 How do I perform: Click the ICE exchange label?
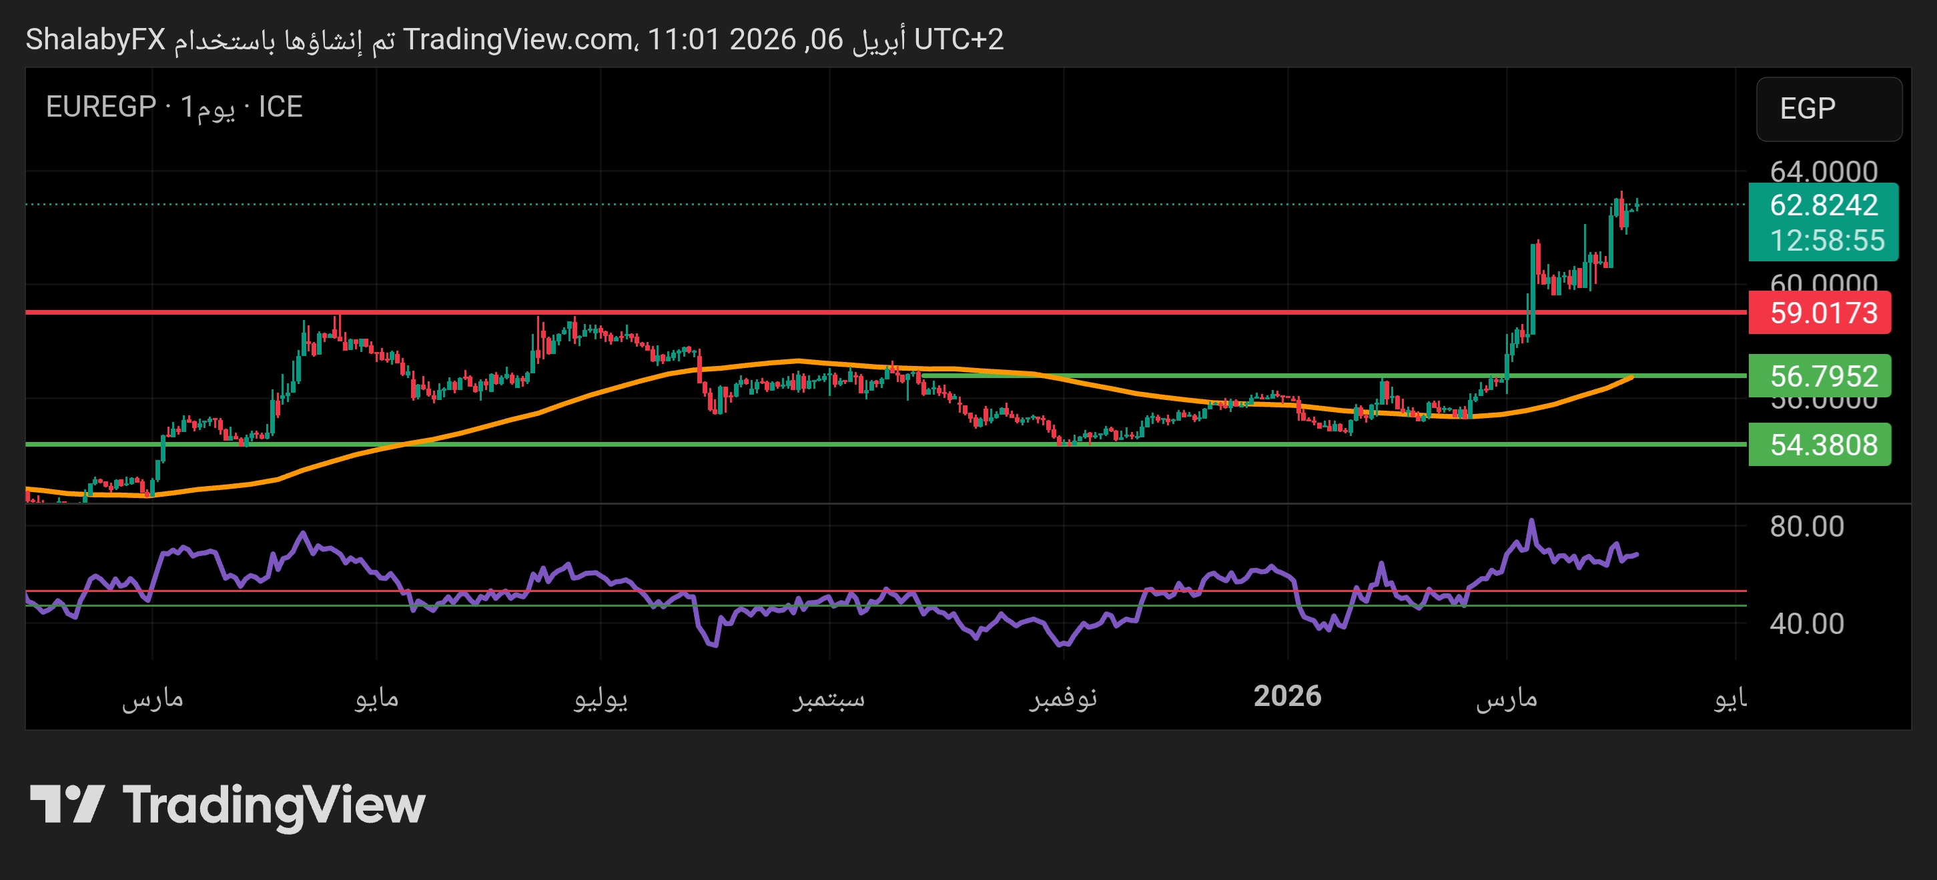(280, 107)
